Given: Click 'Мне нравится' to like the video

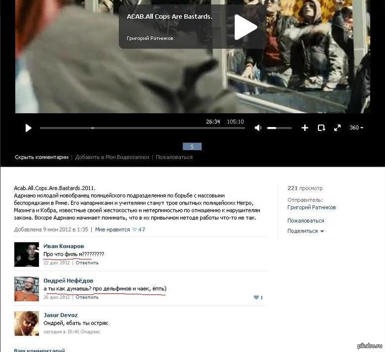Looking at the screenshot, I should point(112,229).
